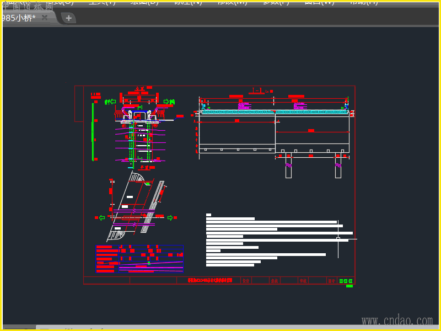Open the 参数(P) menu
441x331 pixels.
[276, 2]
